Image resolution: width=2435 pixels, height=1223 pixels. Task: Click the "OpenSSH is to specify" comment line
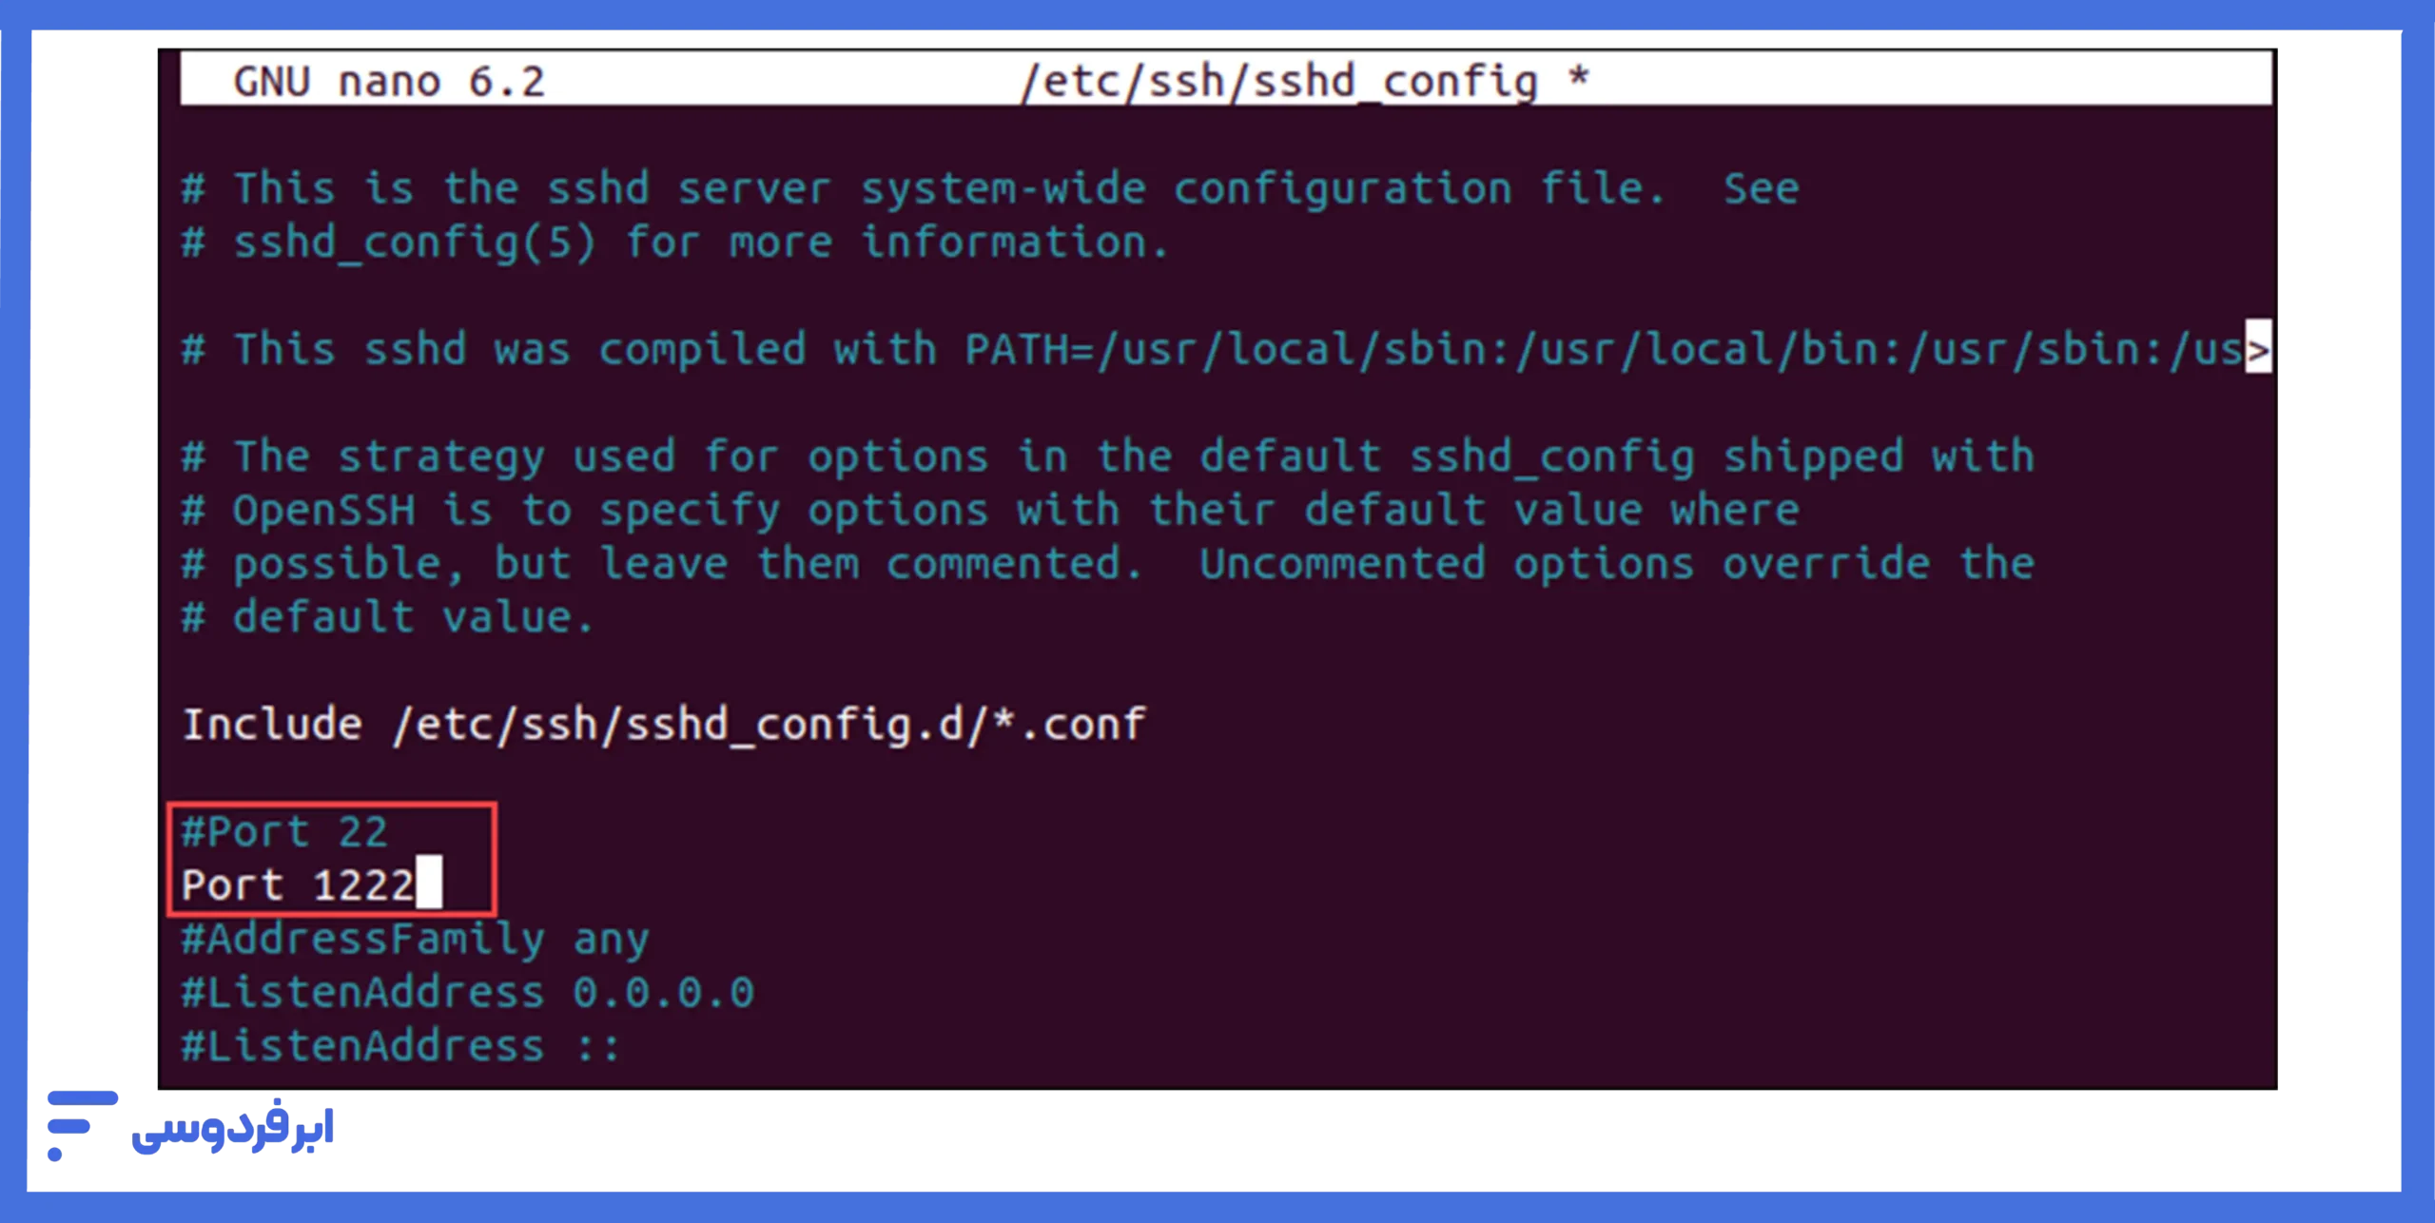point(989,511)
